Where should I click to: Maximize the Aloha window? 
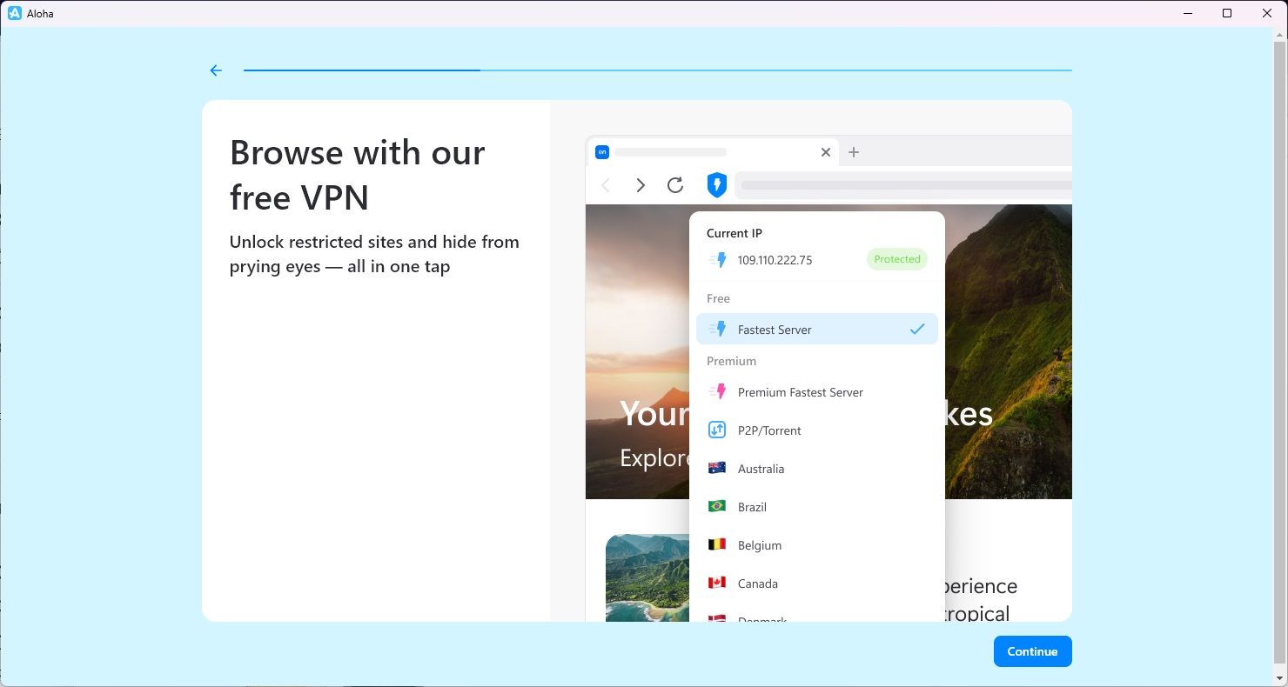pos(1227,13)
